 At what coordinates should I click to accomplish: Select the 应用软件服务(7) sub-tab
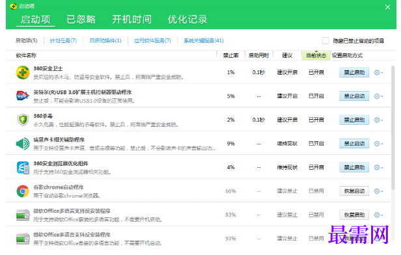152,40
